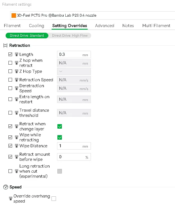Select Direct Drive: Standard variant
175x213 pixels.
27,36
